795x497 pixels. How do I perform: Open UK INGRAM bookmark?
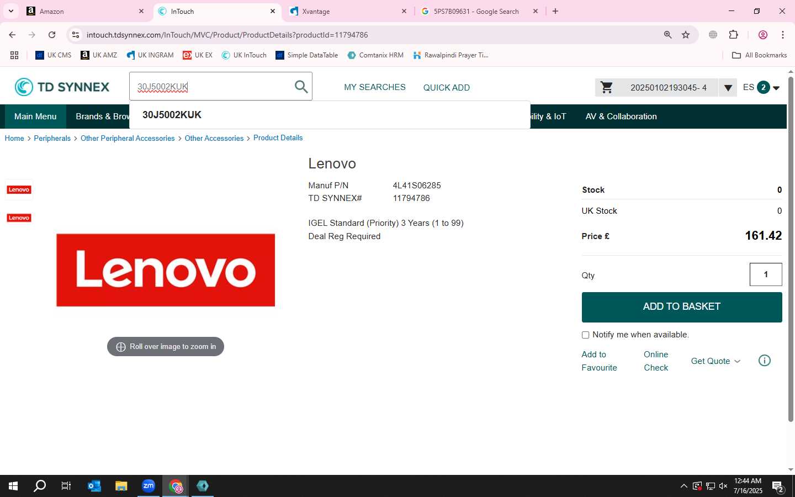click(150, 55)
